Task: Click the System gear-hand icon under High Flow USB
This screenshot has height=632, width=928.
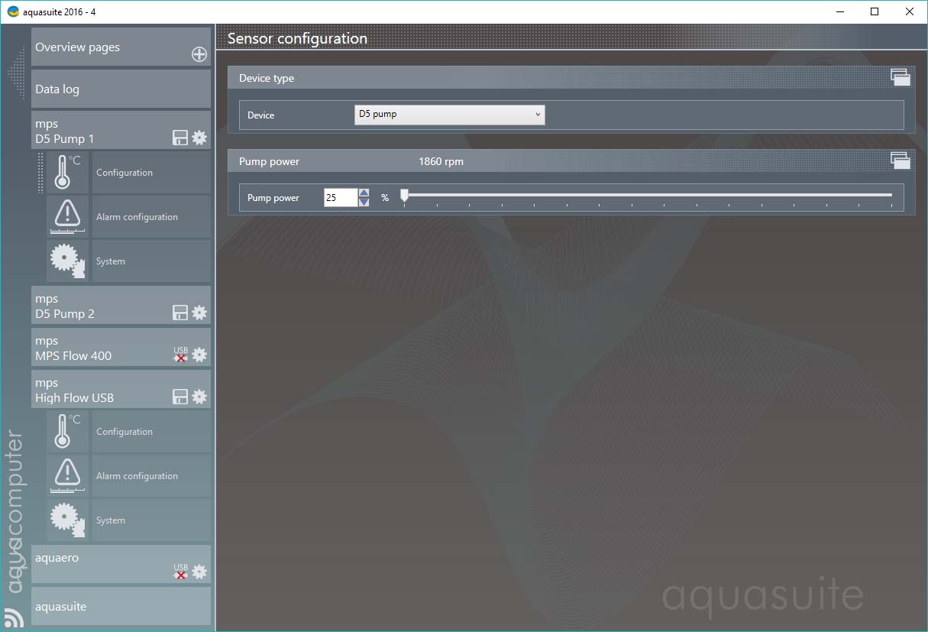Action: (67, 520)
